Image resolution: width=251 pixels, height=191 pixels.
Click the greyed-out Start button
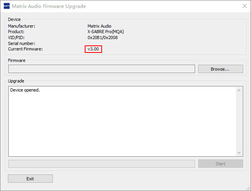coord(220,164)
